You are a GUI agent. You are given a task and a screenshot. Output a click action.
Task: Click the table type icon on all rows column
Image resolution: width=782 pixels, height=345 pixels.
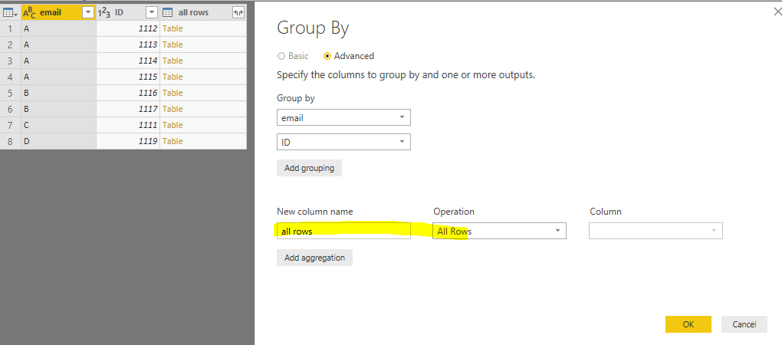(x=168, y=12)
